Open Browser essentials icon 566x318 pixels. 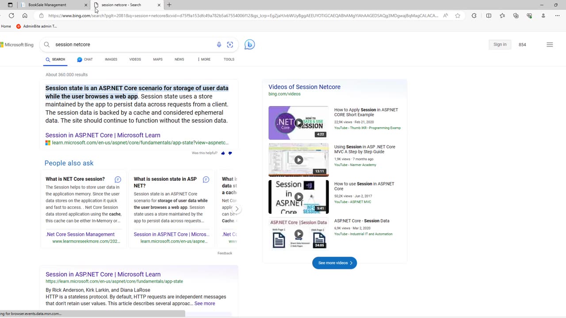529,15
